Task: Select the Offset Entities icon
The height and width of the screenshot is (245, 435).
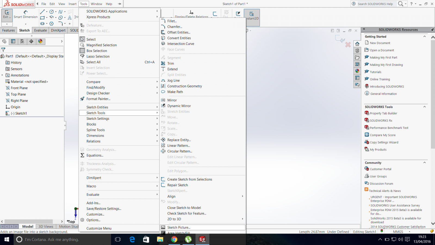Action: (163, 32)
